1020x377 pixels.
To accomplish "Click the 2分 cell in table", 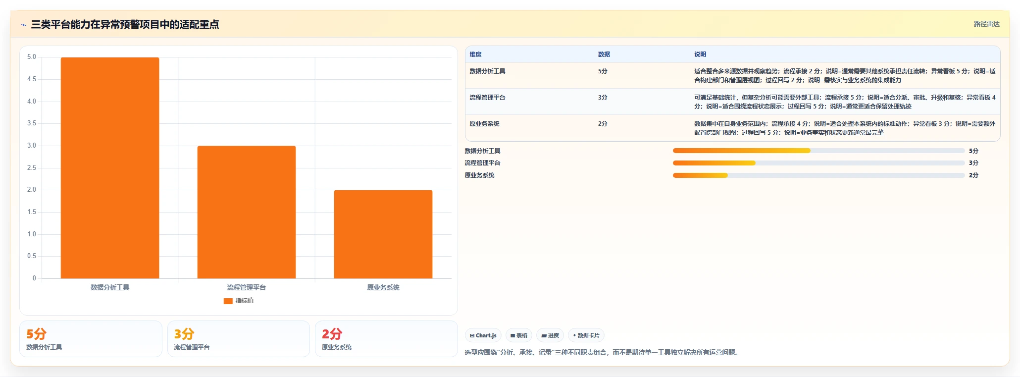I will (603, 124).
